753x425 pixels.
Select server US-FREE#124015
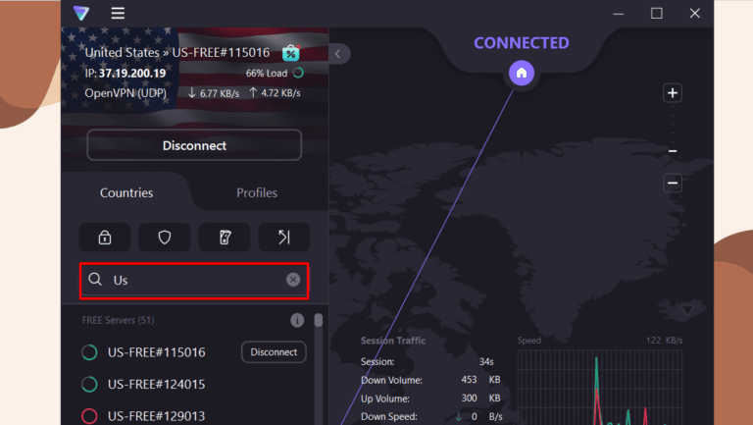pos(156,384)
